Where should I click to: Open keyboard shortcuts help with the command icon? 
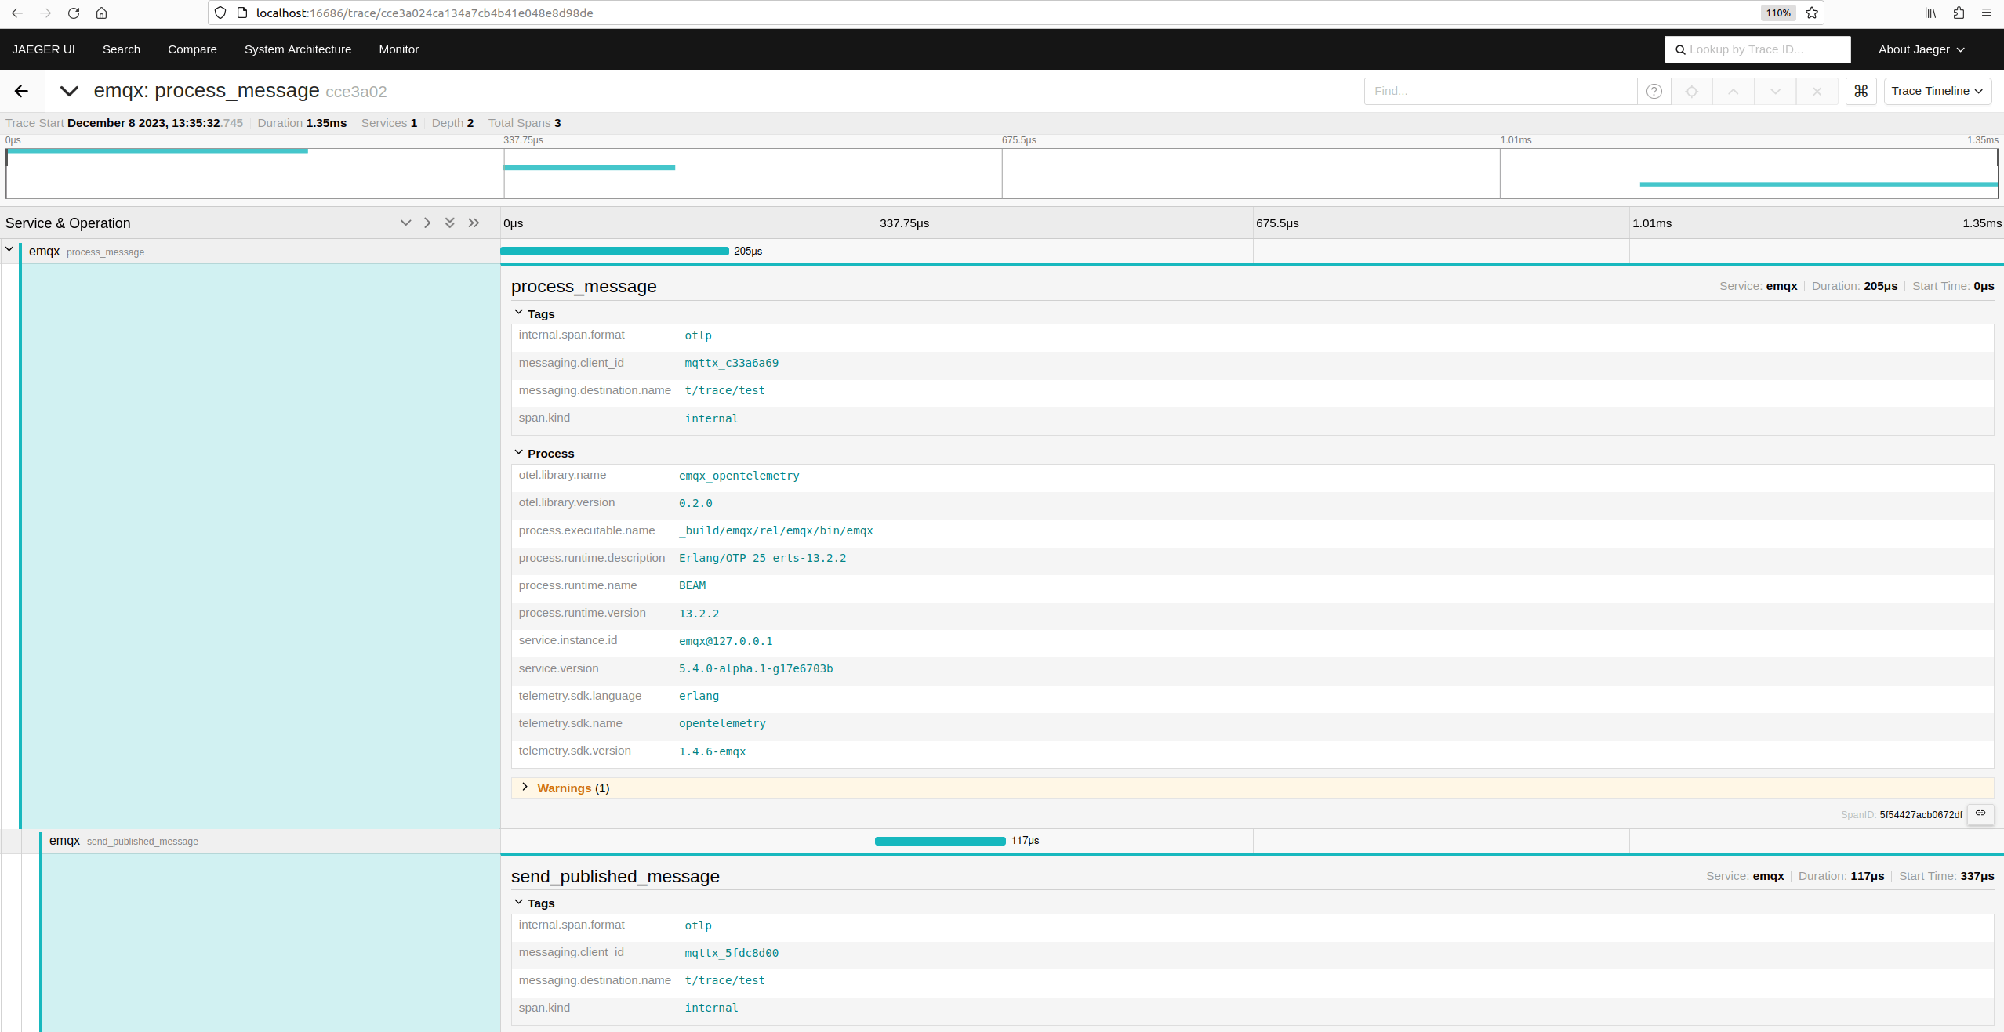click(x=1861, y=91)
